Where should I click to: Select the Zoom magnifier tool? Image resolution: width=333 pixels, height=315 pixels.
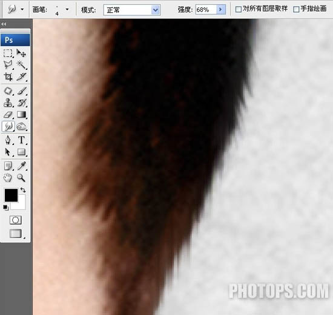21,178
